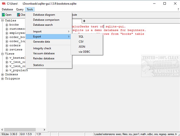180x136 pixels.
Task: Click the Loaded extensions status text
Action: (x=135, y=134)
